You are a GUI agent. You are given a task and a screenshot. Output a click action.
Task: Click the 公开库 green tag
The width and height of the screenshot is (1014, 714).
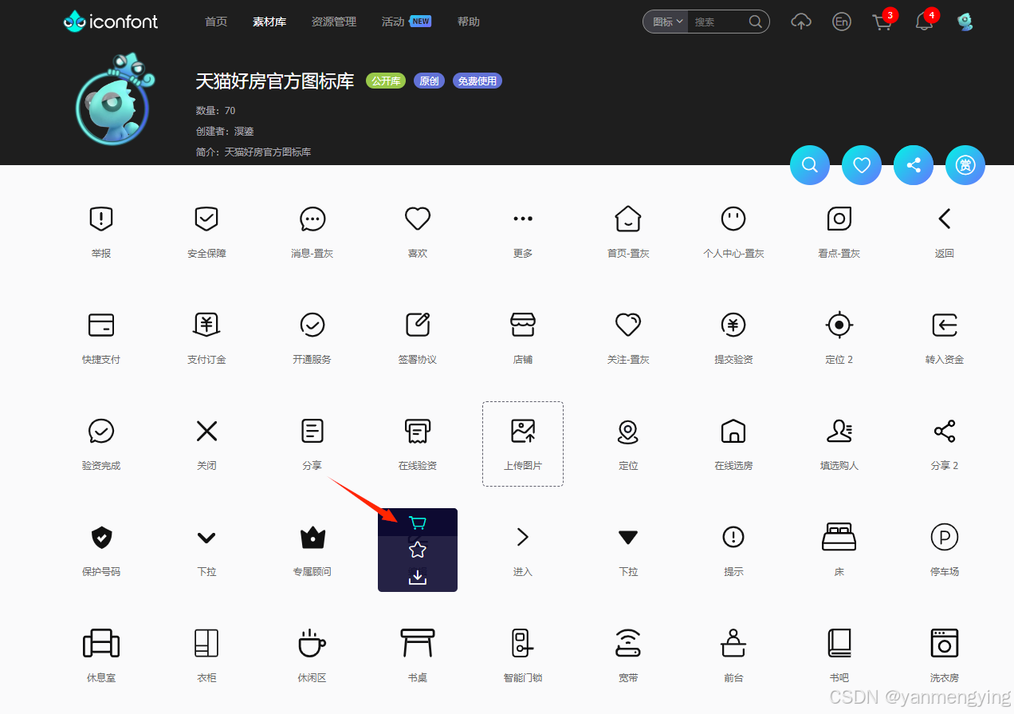click(x=386, y=81)
